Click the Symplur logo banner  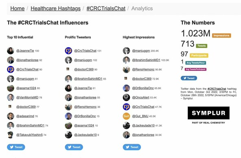click(208, 113)
